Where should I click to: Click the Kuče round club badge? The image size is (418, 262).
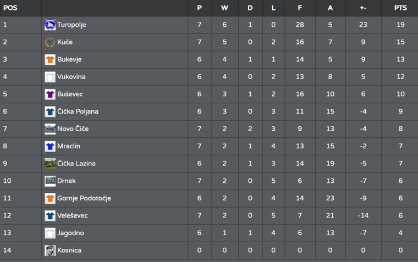[x=50, y=42]
